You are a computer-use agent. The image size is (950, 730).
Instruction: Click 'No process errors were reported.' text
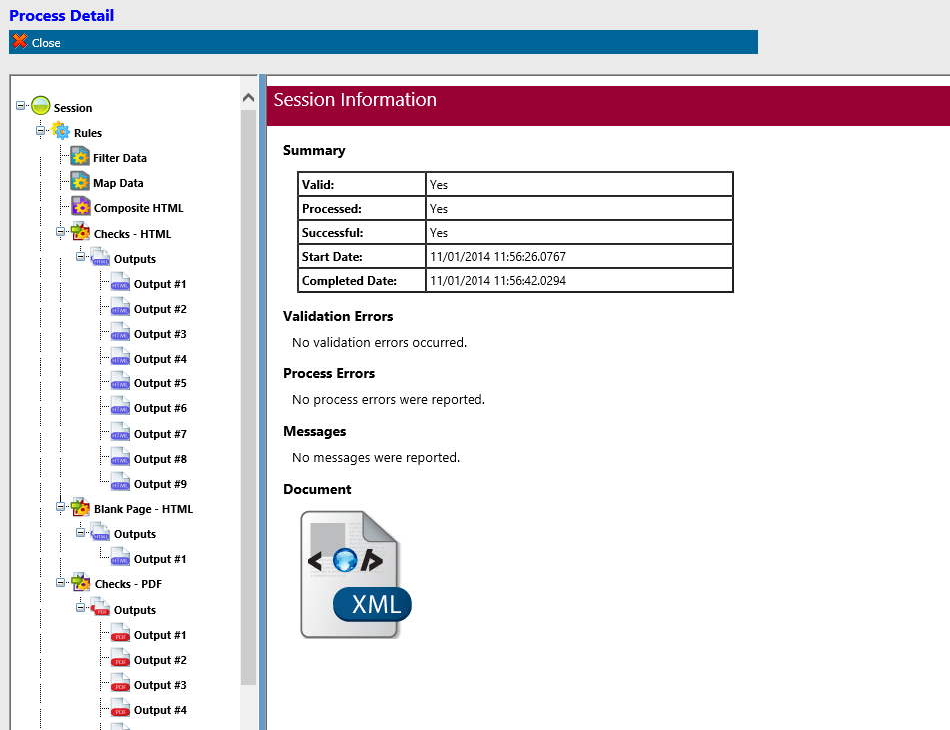[x=389, y=400]
